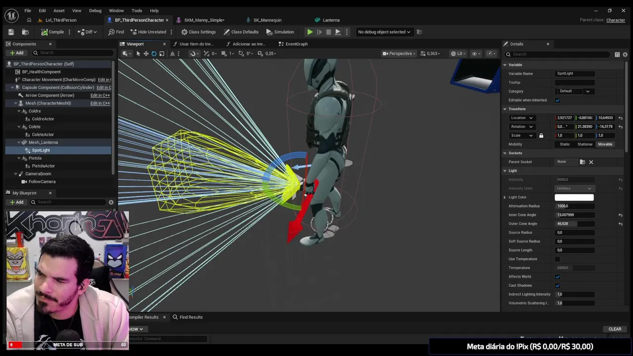
Task: Open the Diff dropdown
Action: 88,32
